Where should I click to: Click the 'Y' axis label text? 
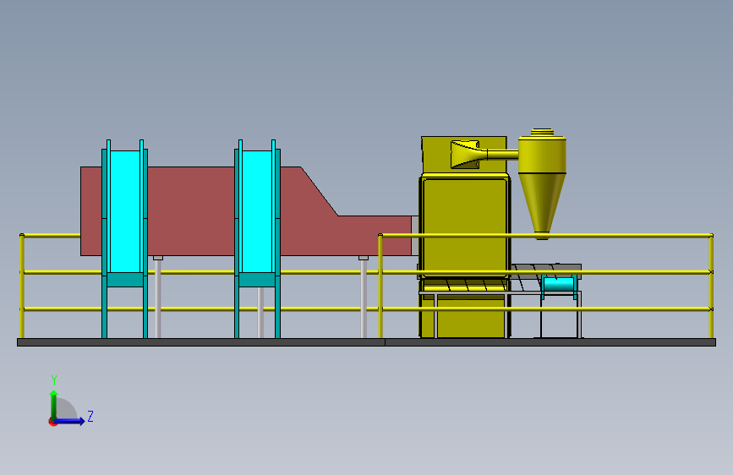(x=54, y=380)
